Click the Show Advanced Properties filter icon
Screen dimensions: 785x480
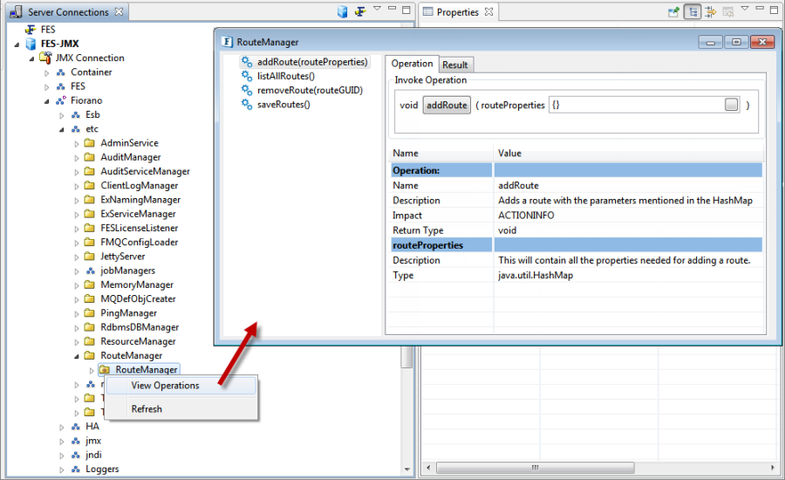click(710, 12)
